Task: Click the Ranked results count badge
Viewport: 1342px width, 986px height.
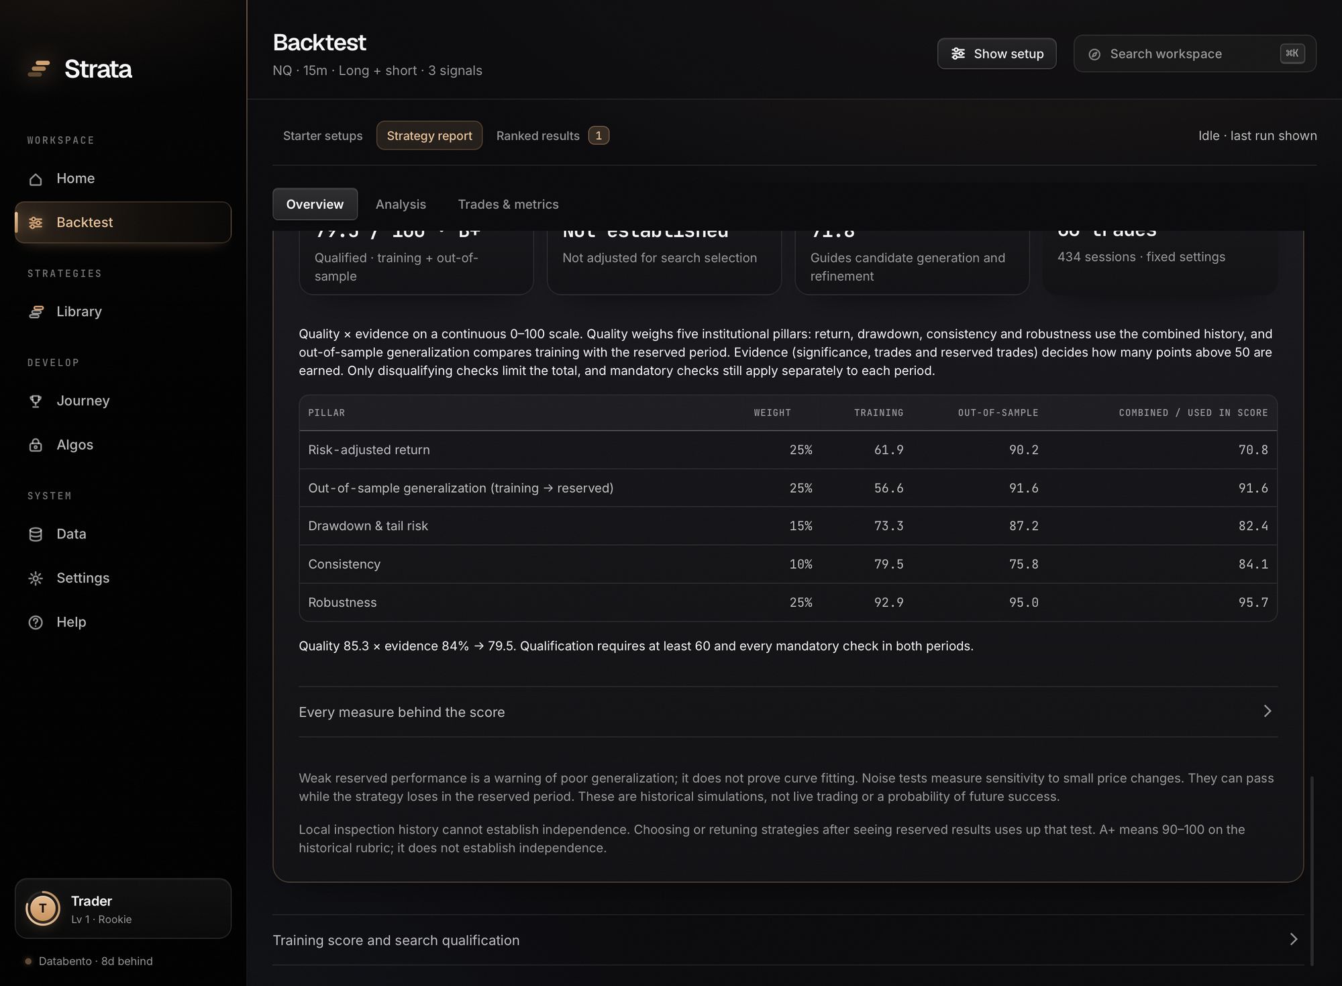Action: [x=599, y=136]
